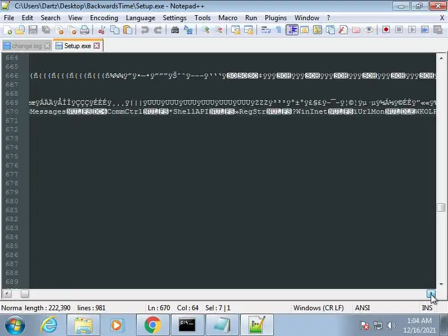This screenshot has width=448, height=336.
Task: Switch to the change.log tab
Action: pyautogui.click(x=26, y=46)
